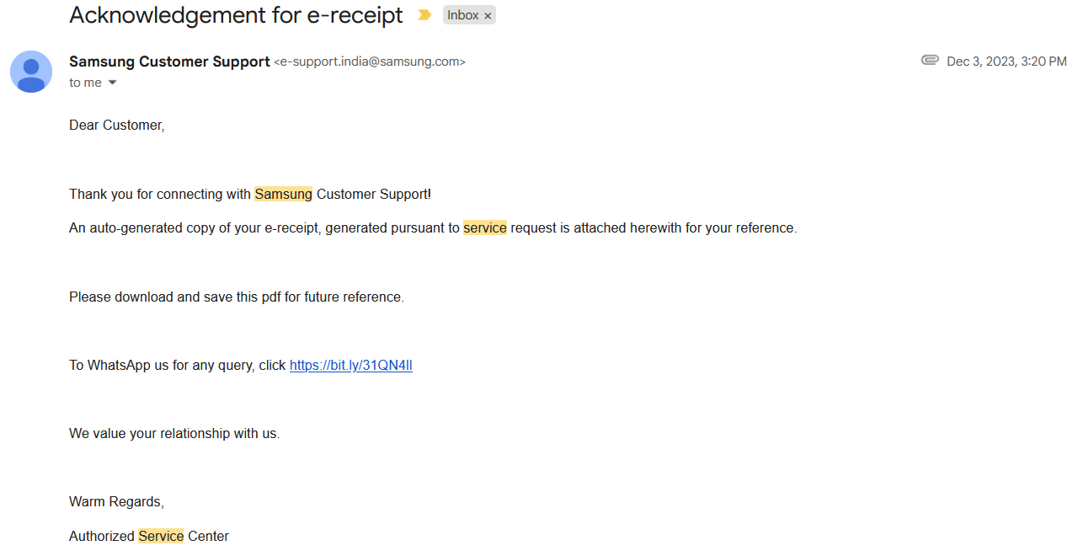Click sender name Samsung Customer Support

click(x=169, y=62)
